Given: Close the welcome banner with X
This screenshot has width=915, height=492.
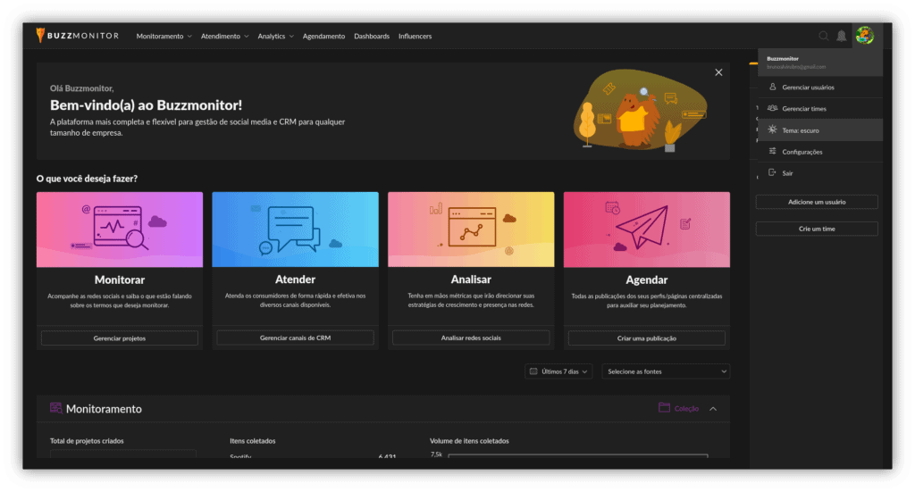Looking at the screenshot, I should click(x=718, y=72).
